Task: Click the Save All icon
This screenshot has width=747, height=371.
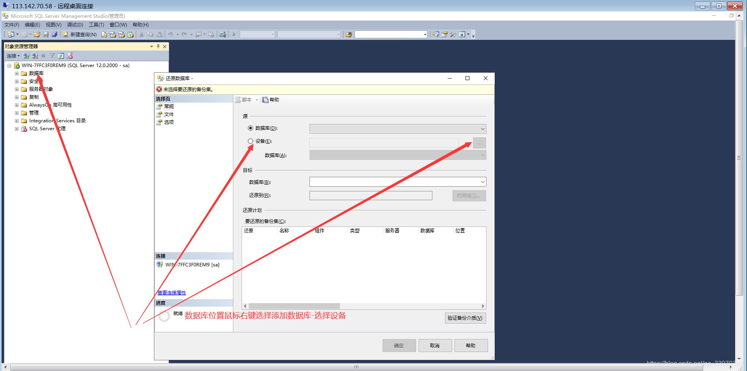Action: point(54,34)
